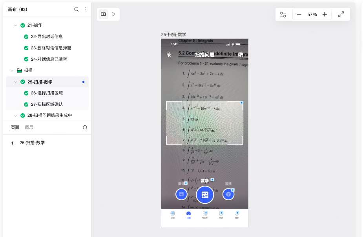This screenshot has height=237, width=363.
Task: Open the camera scan tab in the mockup
Action: [x=189, y=215]
